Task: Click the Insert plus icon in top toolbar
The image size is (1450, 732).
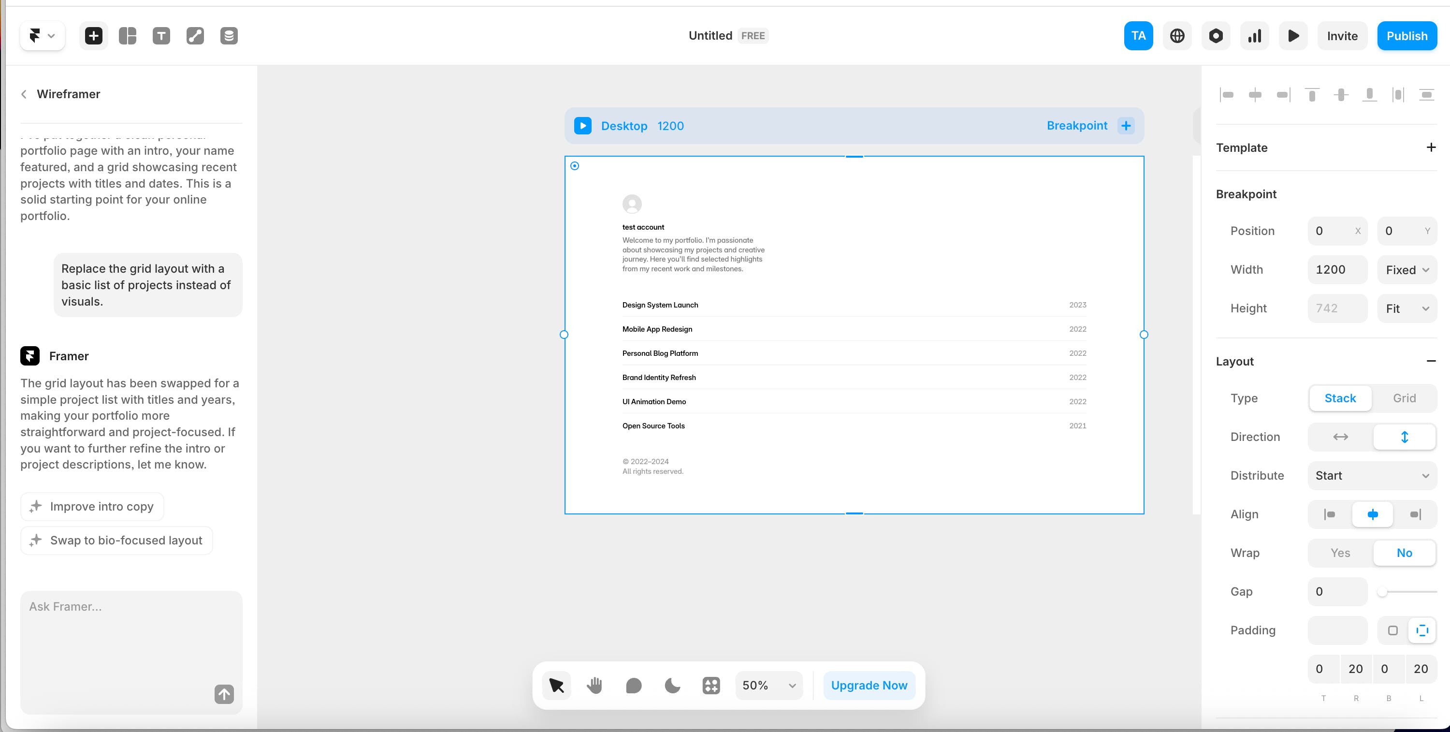Action: coord(93,36)
